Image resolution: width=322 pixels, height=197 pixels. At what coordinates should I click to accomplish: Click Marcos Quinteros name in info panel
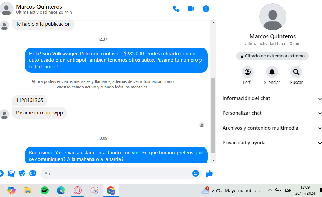click(272, 36)
